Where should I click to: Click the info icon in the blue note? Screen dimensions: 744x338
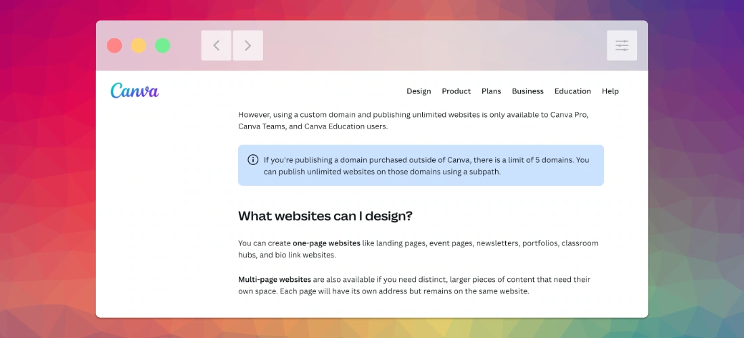tap(253, 160)
